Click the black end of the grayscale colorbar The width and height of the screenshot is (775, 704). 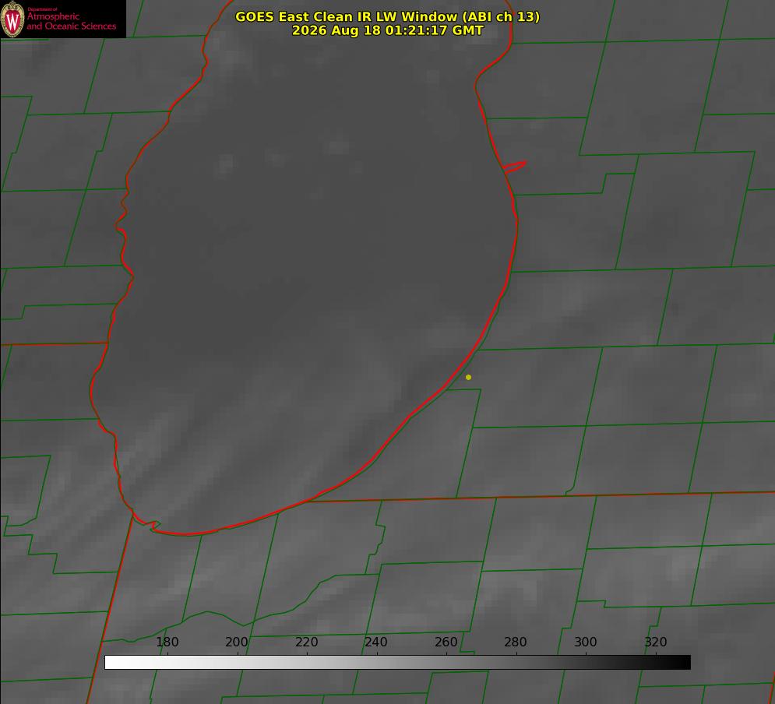(684, 662)
